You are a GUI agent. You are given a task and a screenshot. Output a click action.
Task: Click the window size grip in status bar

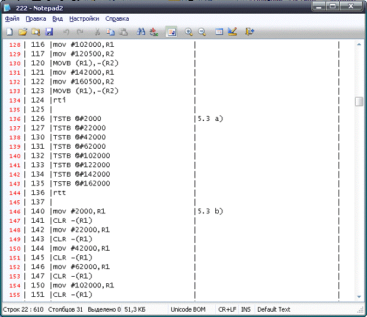[360, 310]
